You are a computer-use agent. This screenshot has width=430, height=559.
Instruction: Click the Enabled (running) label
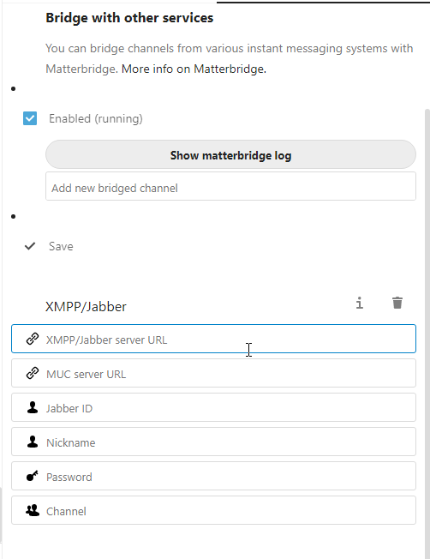(x=96, y=118)
